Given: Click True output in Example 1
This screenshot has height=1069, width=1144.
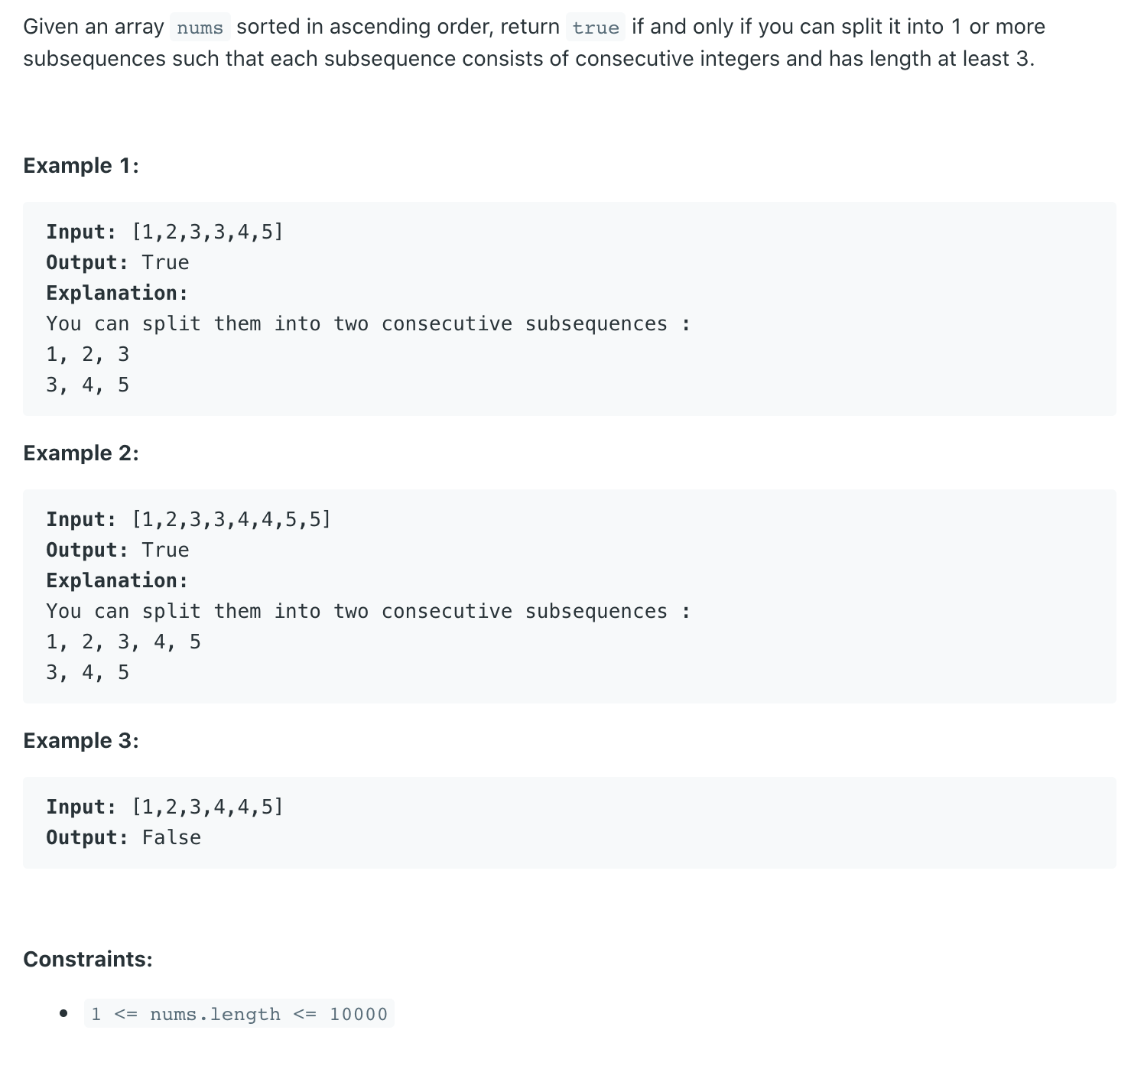Looking at the screenshot, I should 165,262.
